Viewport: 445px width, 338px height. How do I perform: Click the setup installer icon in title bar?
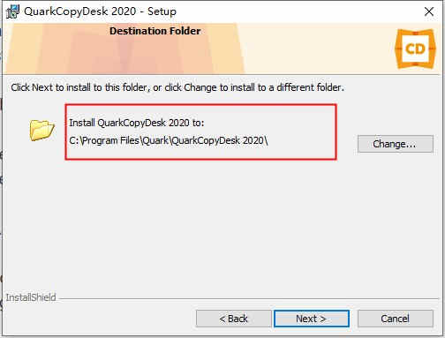(12, 11)
